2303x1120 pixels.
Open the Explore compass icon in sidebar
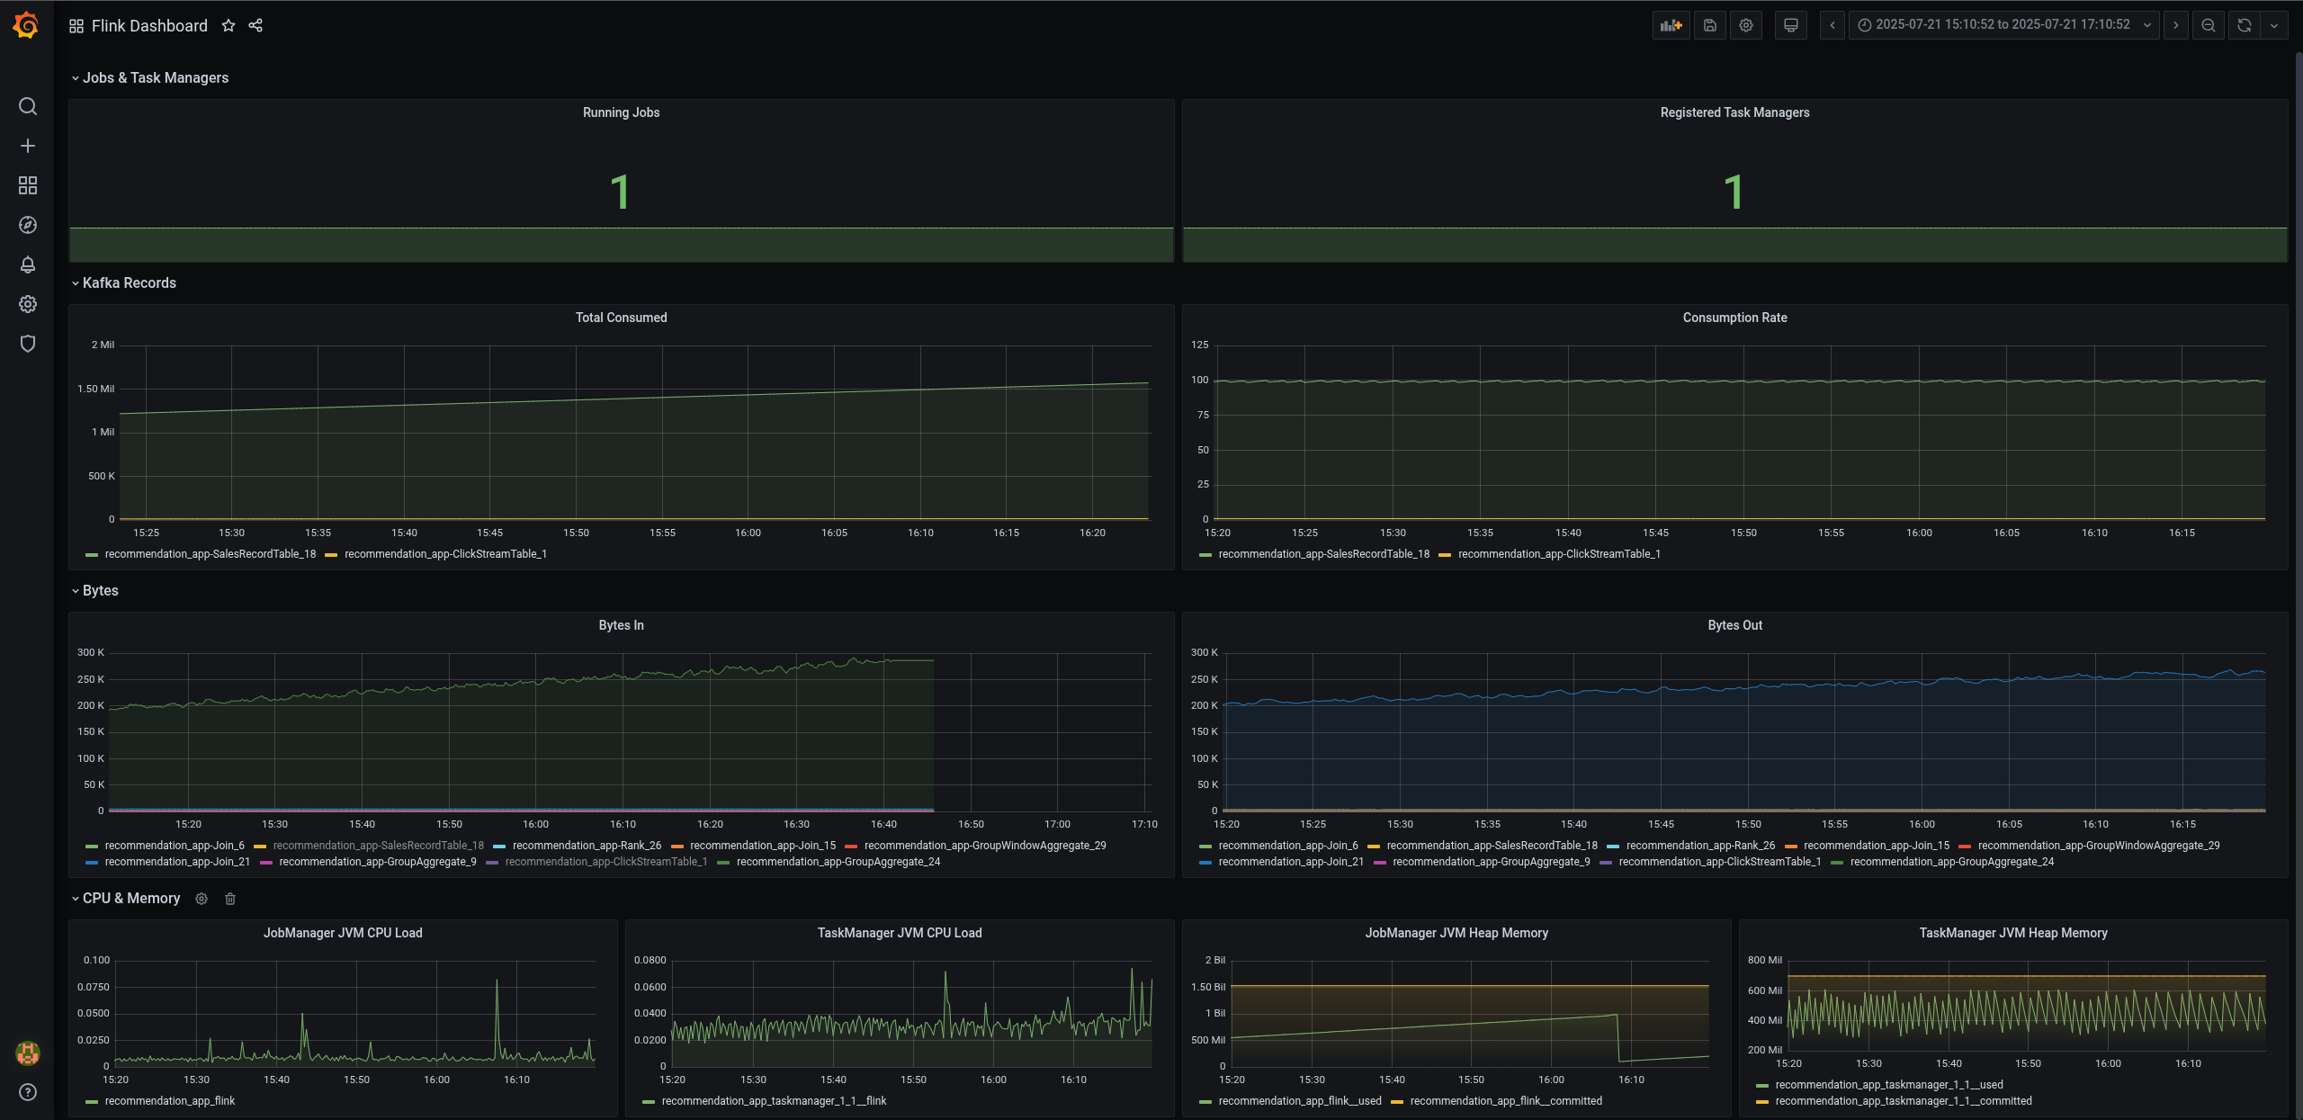point(28,225)
